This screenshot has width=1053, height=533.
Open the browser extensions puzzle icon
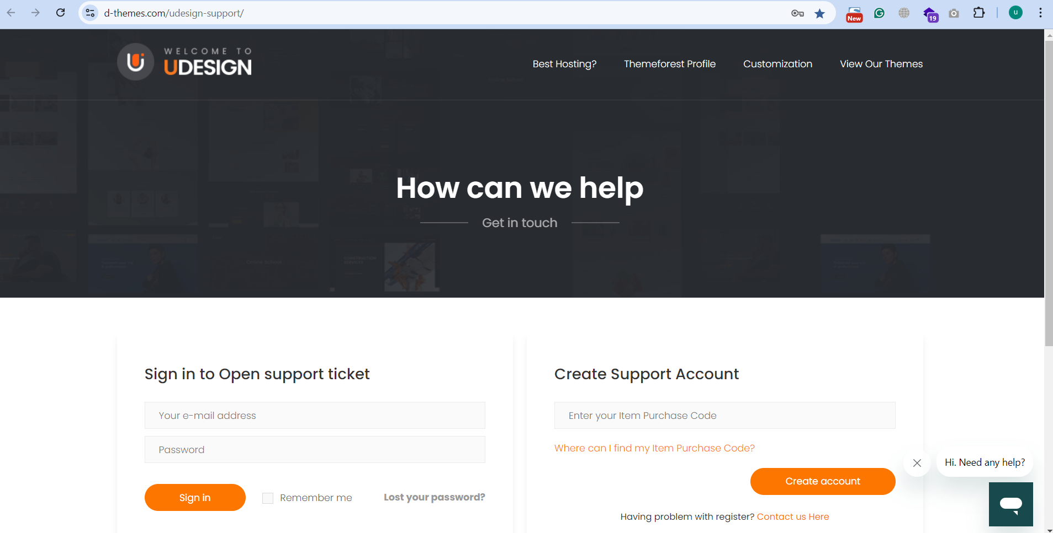coord(979,13)
